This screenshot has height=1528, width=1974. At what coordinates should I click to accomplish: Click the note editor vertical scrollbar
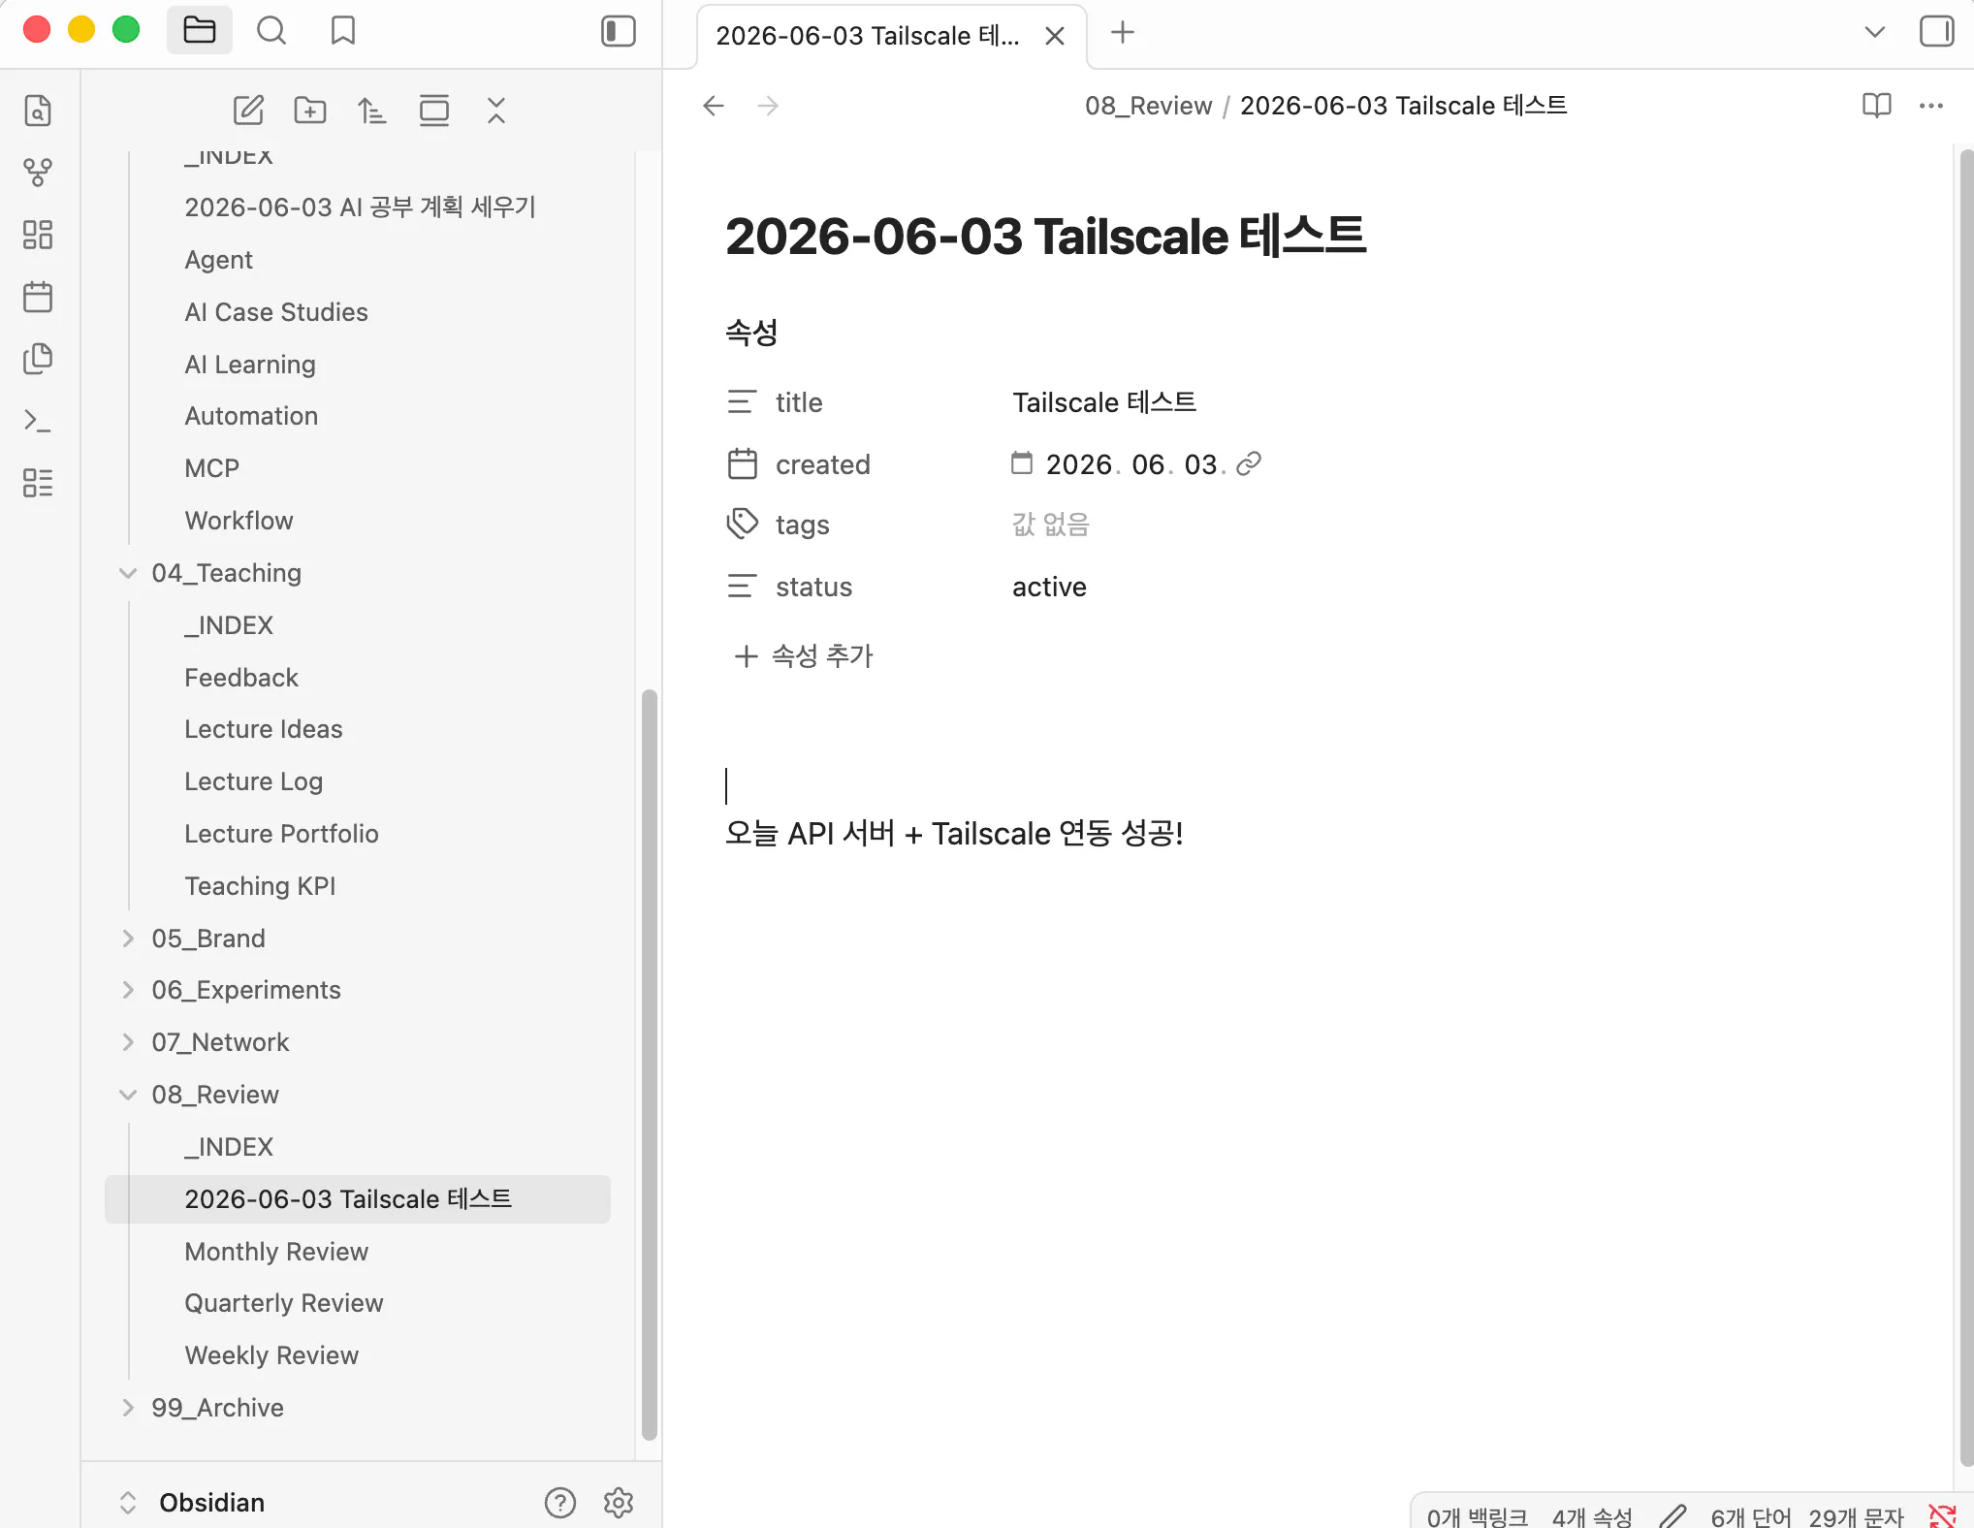coord(1966,807)
